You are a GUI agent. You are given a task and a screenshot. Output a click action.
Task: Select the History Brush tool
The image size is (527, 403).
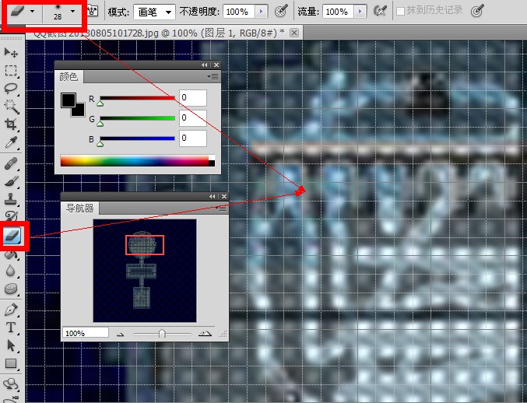click(x=11, y=216)
